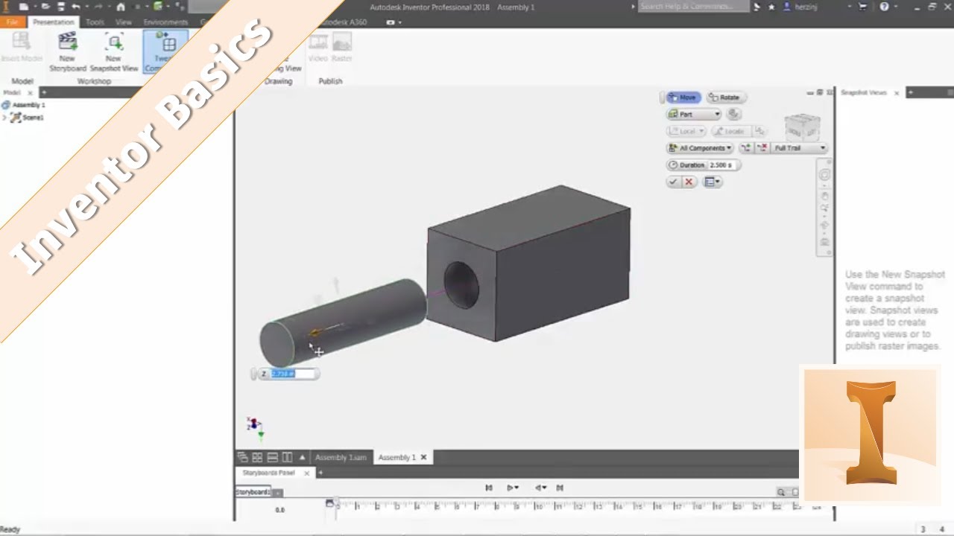Screen dimensions: 954x536
Task: Click the play storyboard reverse button
Action: [x=537, y=488]
